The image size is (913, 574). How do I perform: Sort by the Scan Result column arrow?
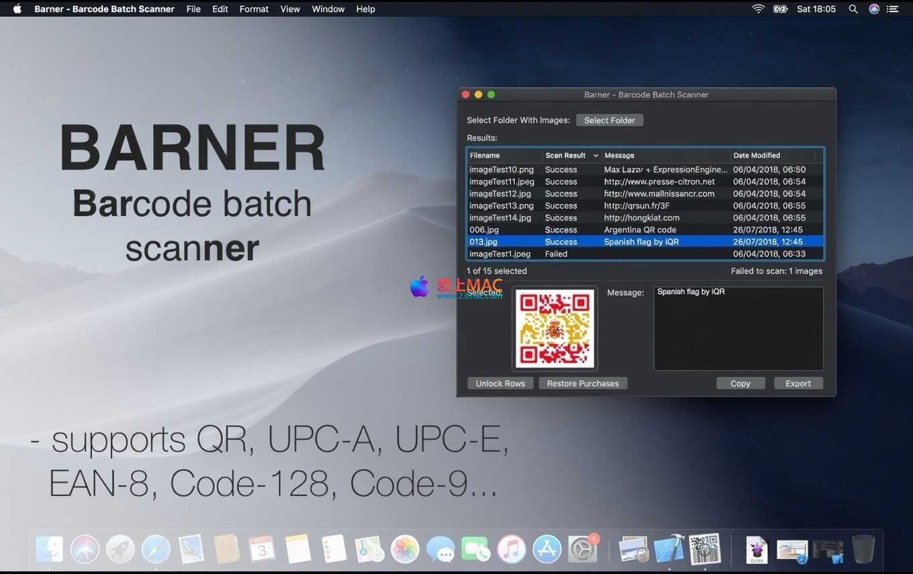point(595,156)
